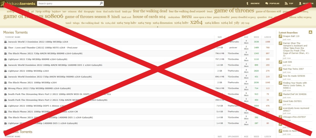Click movie icon beside Thor Love and Thunder
Viewport: 316px width, 138px height.
point(6,47)
